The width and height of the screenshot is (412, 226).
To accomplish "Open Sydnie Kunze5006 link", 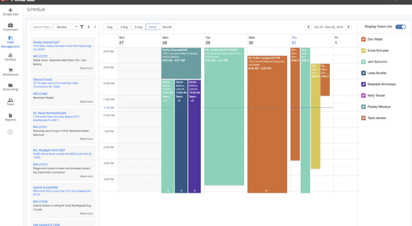I will (x=46, y=187).
